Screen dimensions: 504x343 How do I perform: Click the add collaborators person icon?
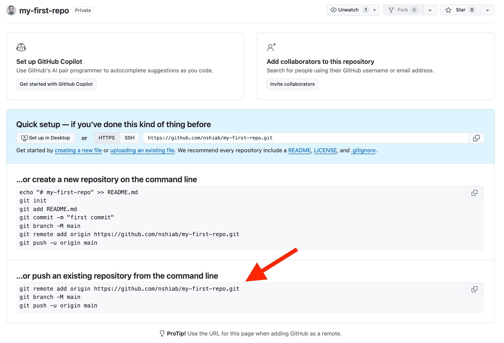point(271,47)
